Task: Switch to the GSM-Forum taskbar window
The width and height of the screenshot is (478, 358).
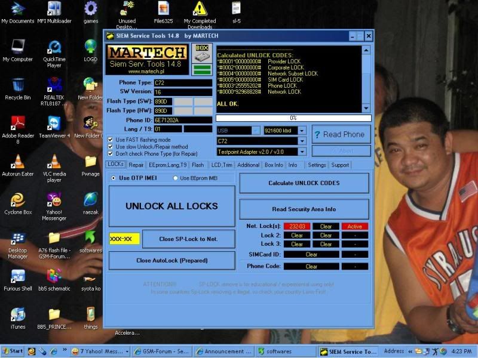Action: click(x=162, y=351)
